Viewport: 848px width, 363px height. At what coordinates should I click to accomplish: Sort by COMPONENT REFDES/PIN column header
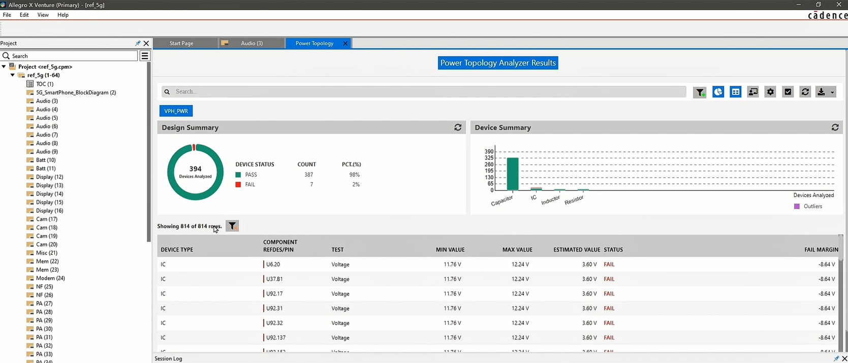pyautogui.click(x=280, y=246)
